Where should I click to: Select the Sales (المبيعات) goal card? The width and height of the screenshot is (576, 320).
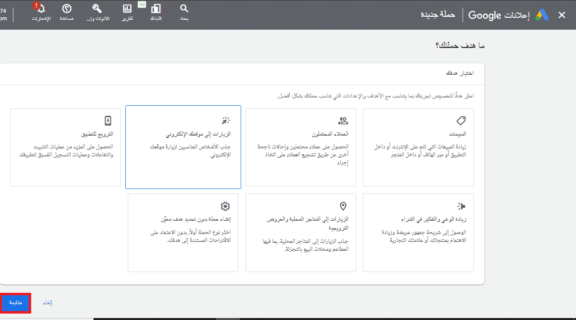(x=419, y=147)
